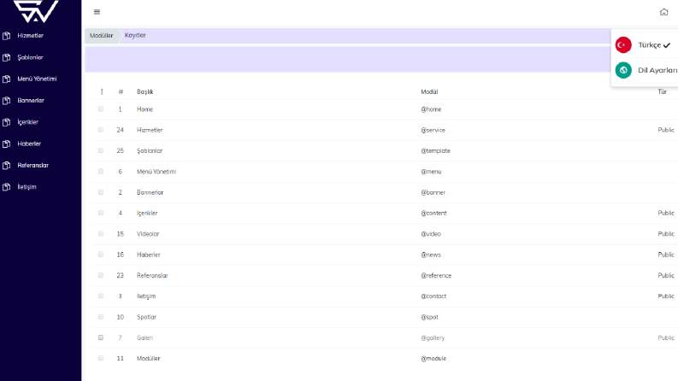Open Menü Yönetimi in the sidebar
Viewport: 678px width, 381px height.
point(37,79)
